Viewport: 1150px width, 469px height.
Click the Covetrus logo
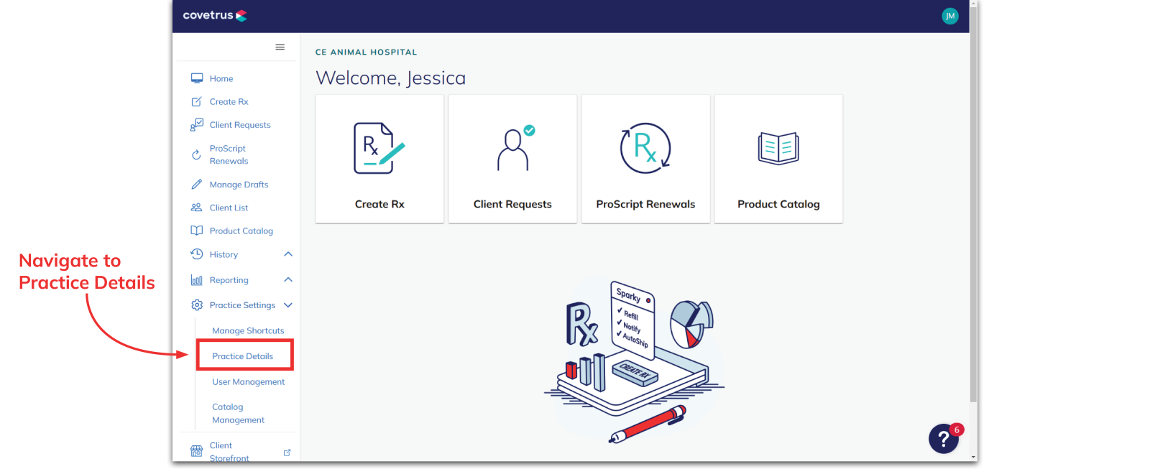tap(214, 15)
